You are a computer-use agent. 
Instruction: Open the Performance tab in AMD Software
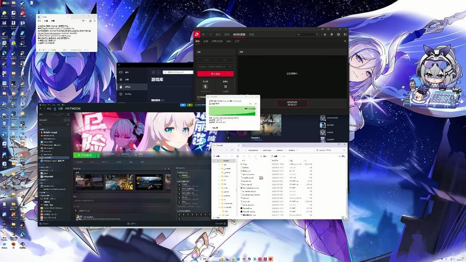tap(252, 35)
